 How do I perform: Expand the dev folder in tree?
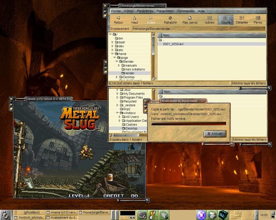click(x=112, y=46)
